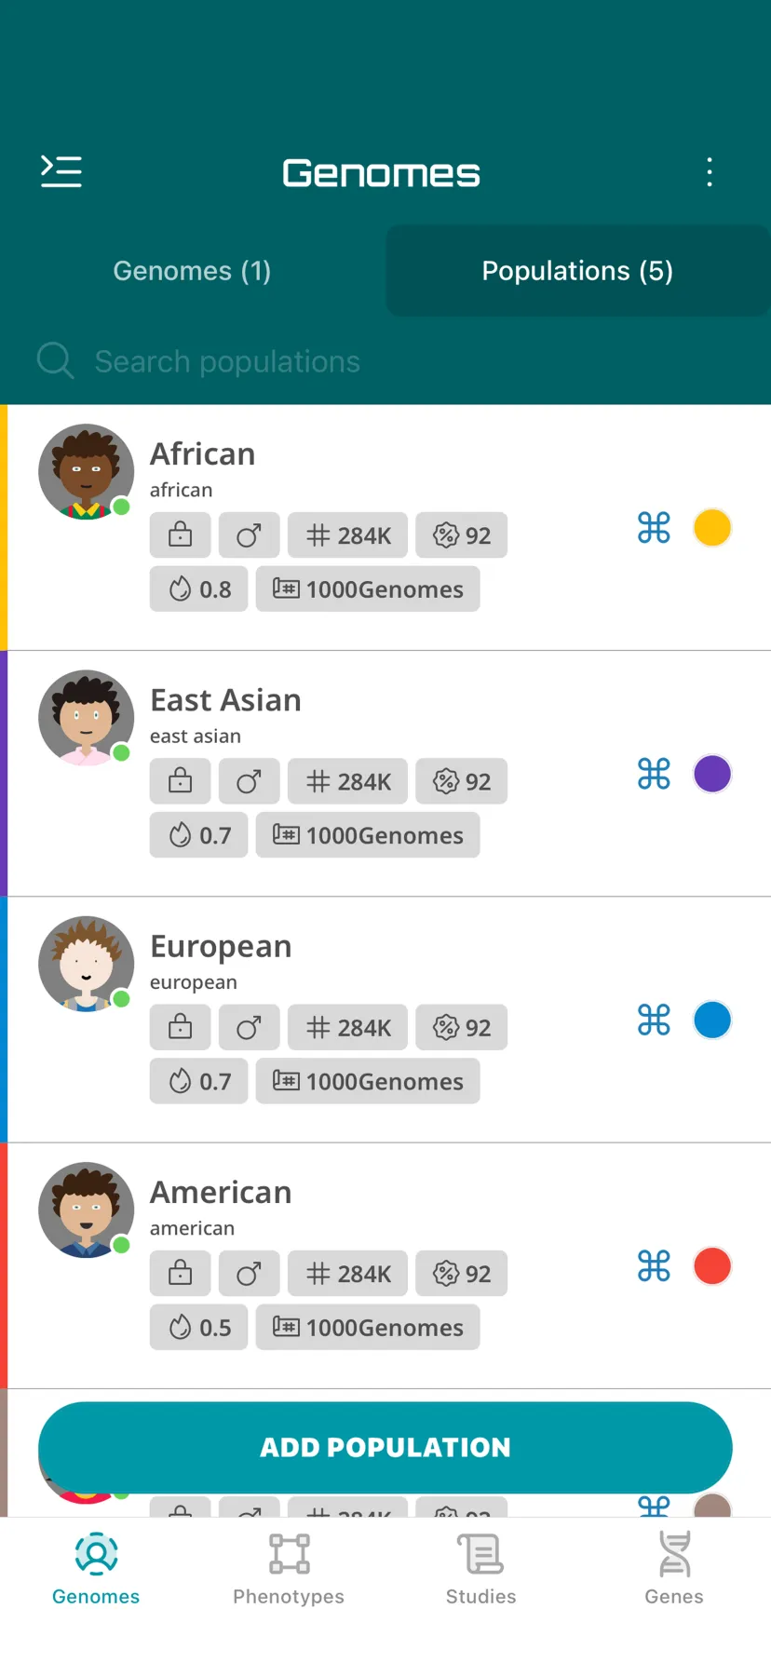
Task: Select the Populations (5) tab
Action: (577, 270)
